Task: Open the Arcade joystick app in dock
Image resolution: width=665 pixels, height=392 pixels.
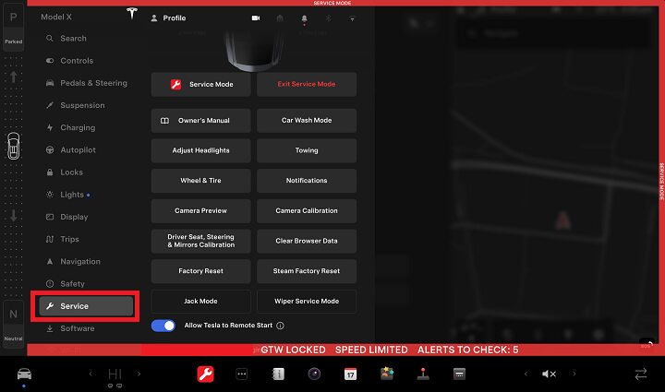Action: pos(423,374)
